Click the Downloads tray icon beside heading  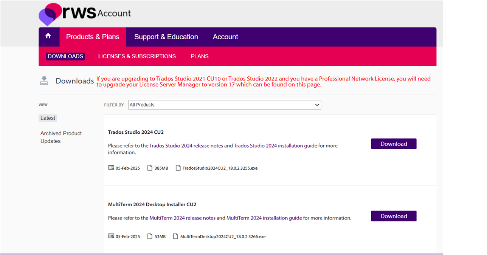(x=44, y=80)
